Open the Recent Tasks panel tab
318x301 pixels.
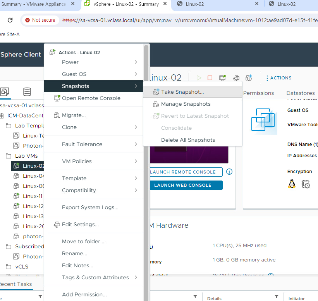(x=16, y=284)
